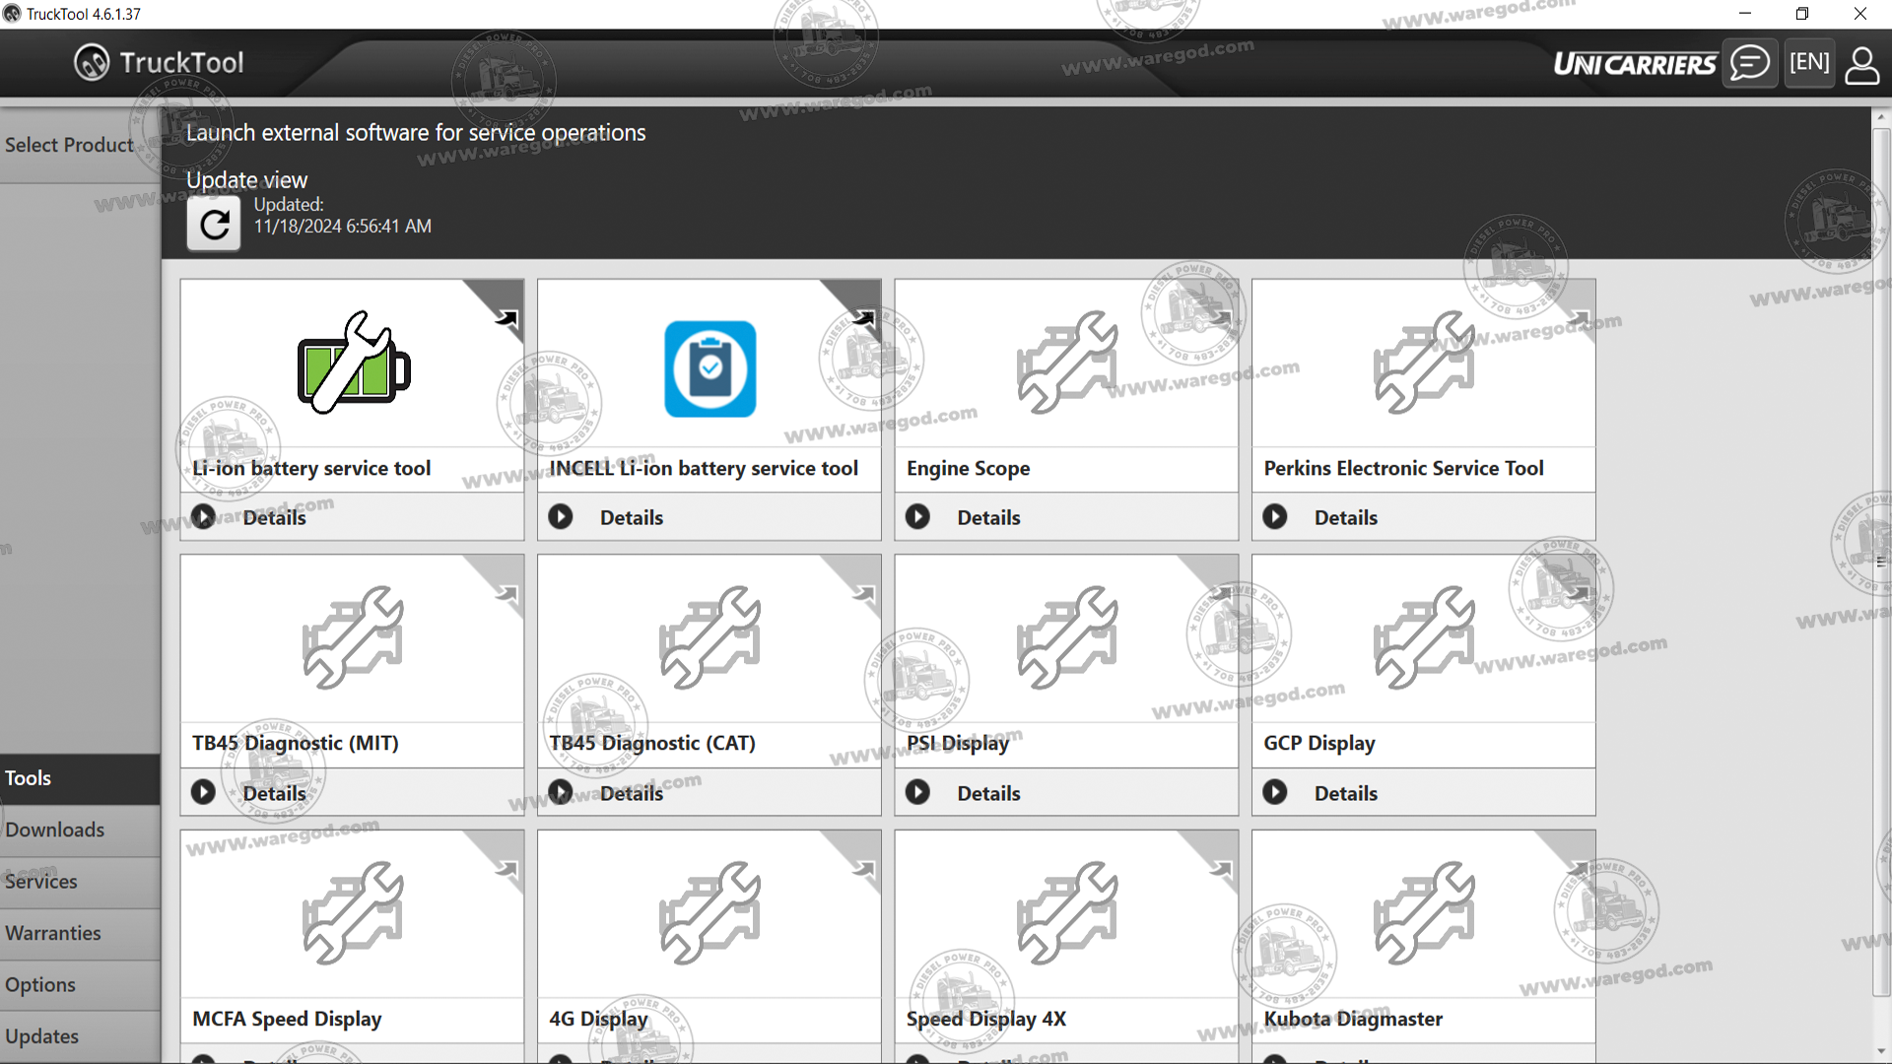Expand Details for TB45 Diagnostic (CAT)
Image resolution: width=1892 pixels, height=1064 pixels.
(x=631, y=793)
